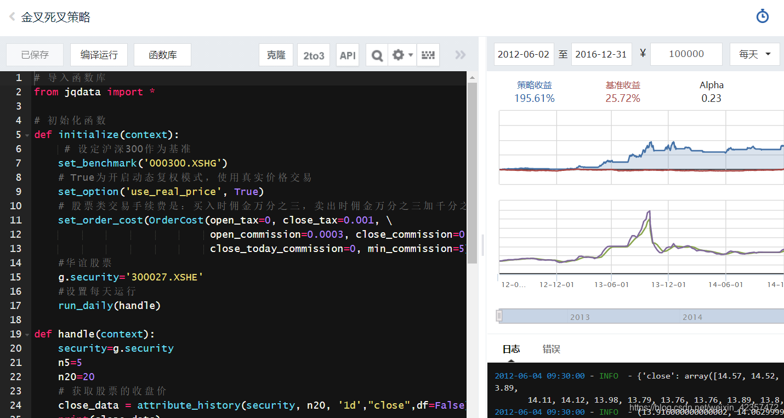Click line number 18 in the gutter

(x=15, y=320)
